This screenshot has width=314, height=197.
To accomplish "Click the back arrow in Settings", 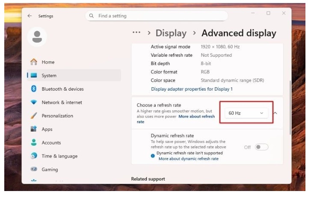I will pos(30,16).
